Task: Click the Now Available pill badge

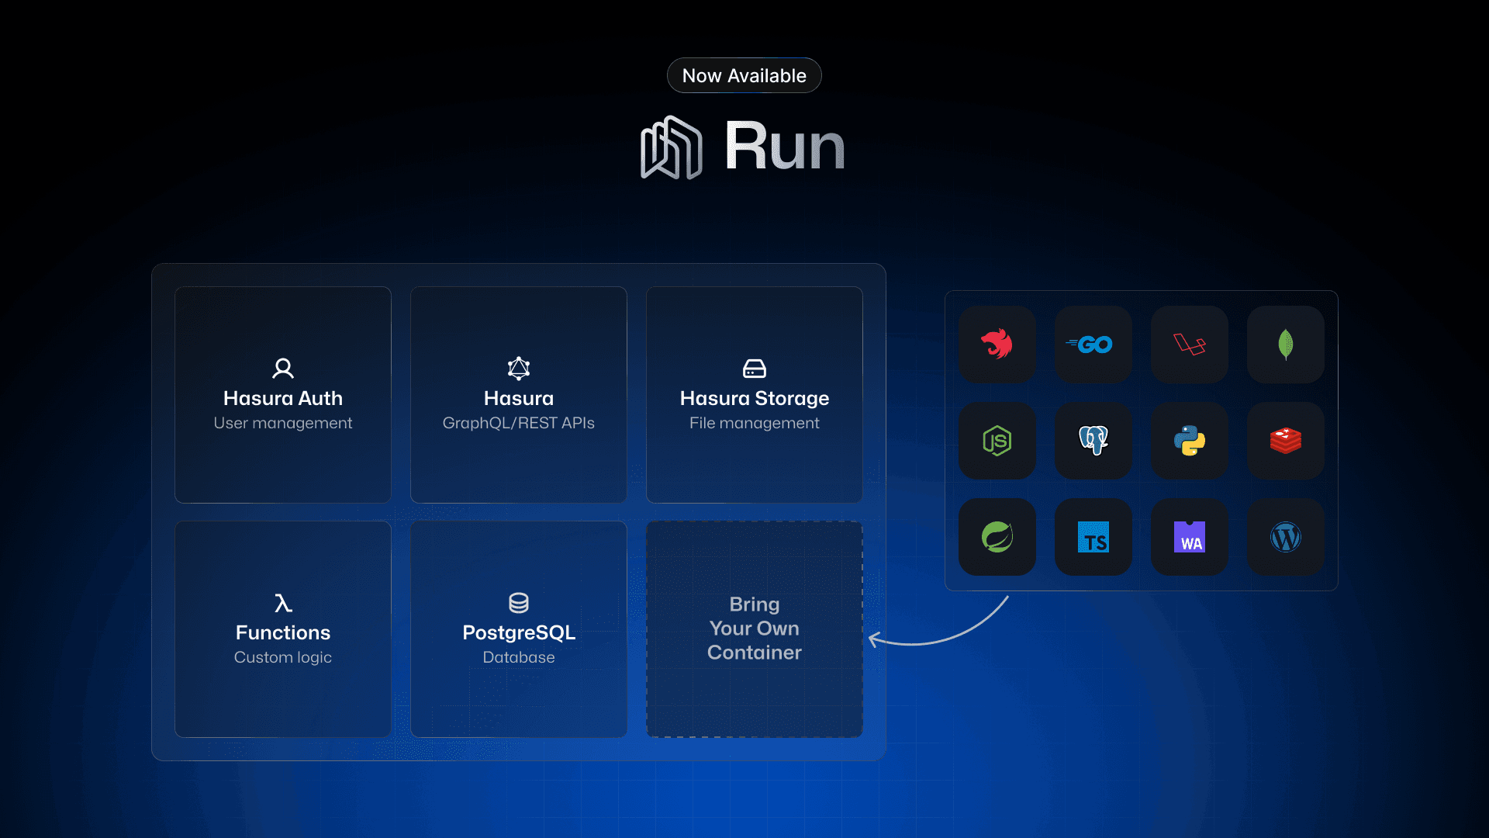Action: [744, 75]
